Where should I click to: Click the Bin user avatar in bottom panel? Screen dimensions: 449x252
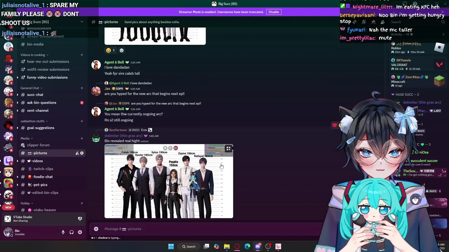click(8, 232)
